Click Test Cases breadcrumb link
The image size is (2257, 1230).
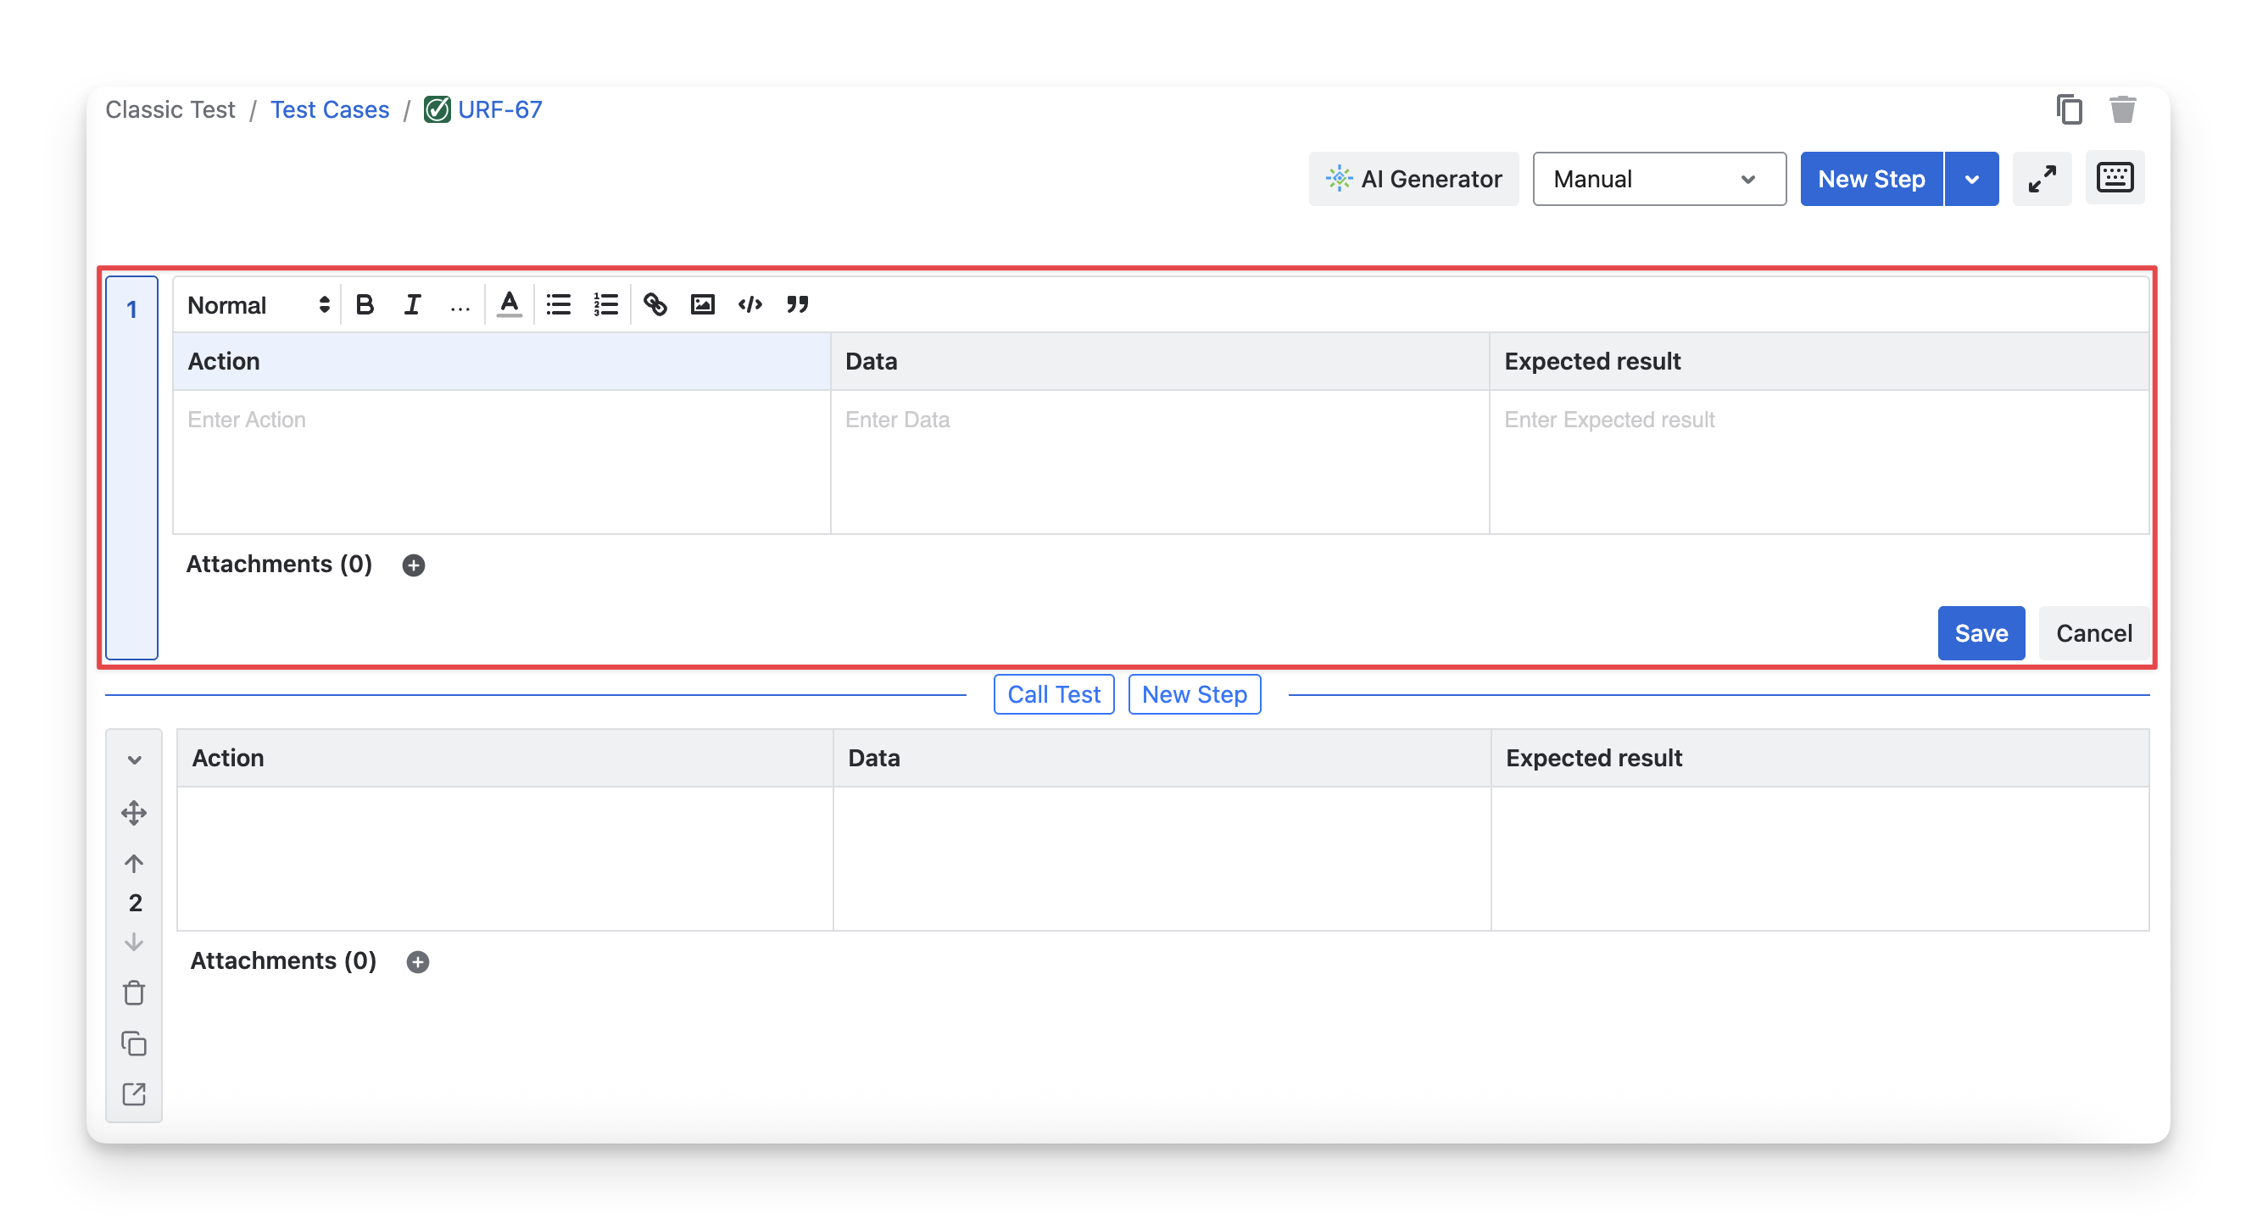click(330, 109)
